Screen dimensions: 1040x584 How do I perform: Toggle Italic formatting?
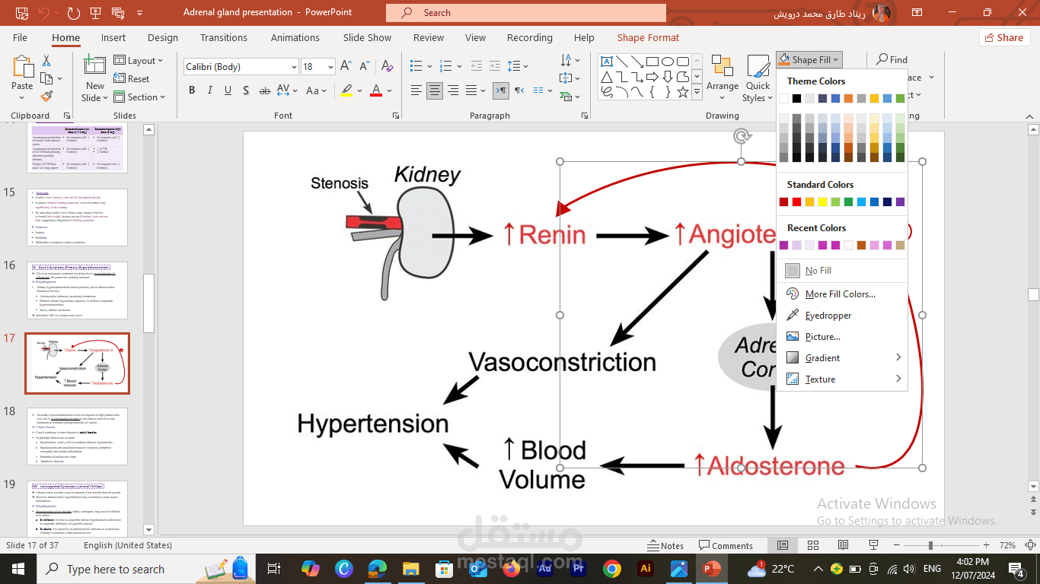210,90
